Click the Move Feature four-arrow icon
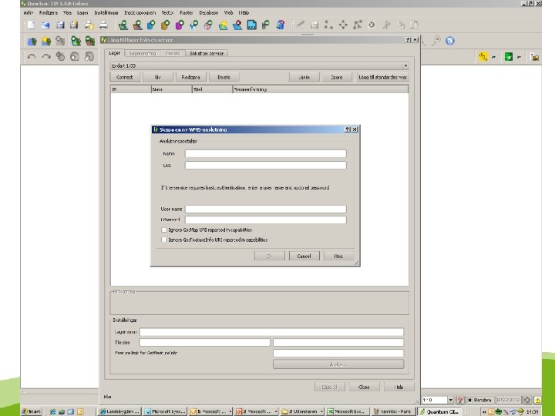Screen dimensions: 555x416 [343, 25]
